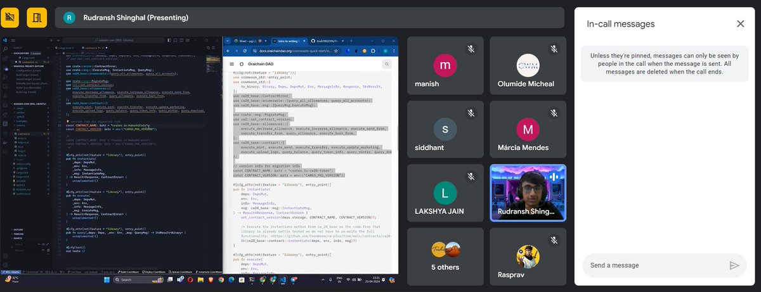Viewport: 761px width, 292px height.
Task: Open the Rudransh Shinghal video tile
Action: pyautogui.click(x=528, y=193)
